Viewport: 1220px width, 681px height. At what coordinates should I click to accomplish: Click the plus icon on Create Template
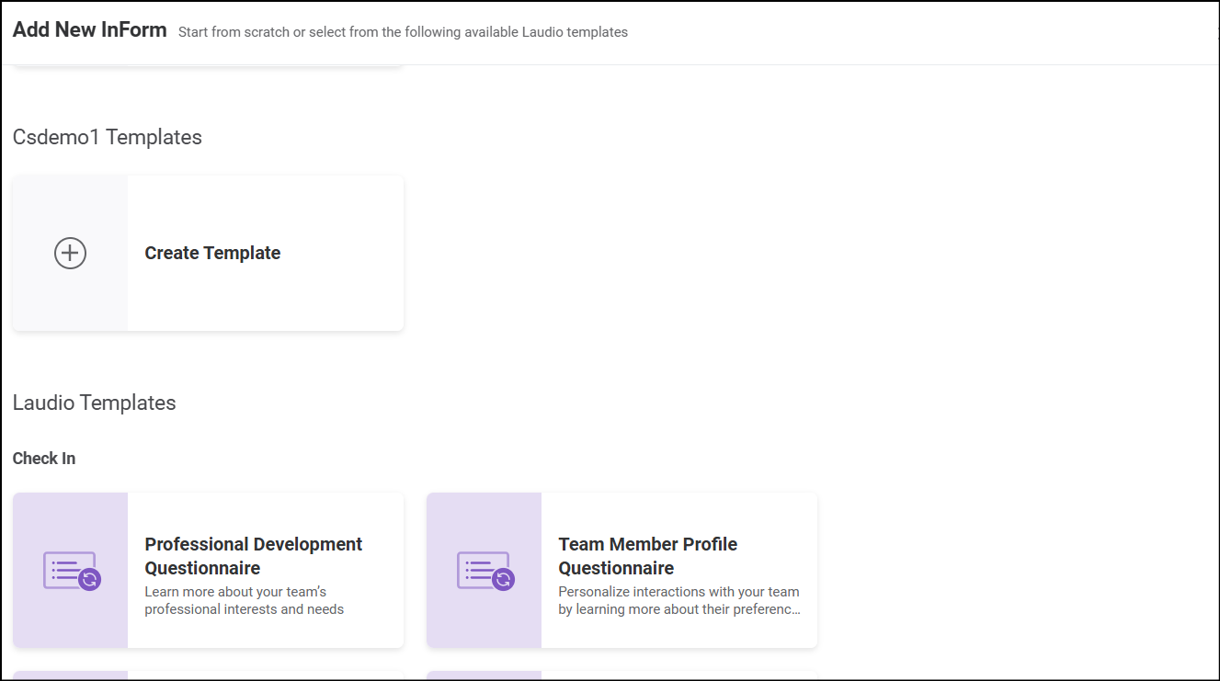point(70,253)
